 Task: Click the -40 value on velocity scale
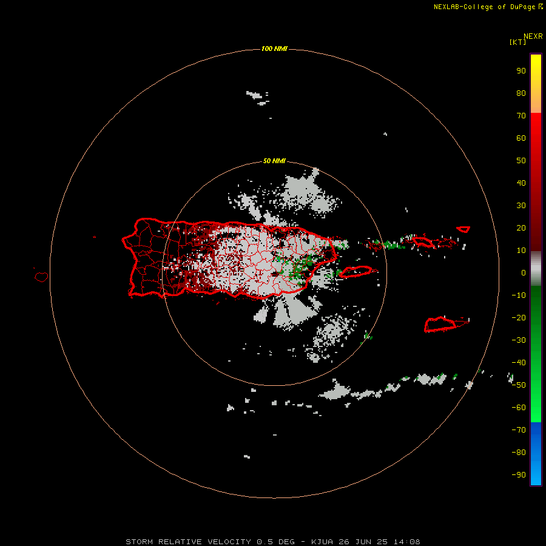(519, 363)
